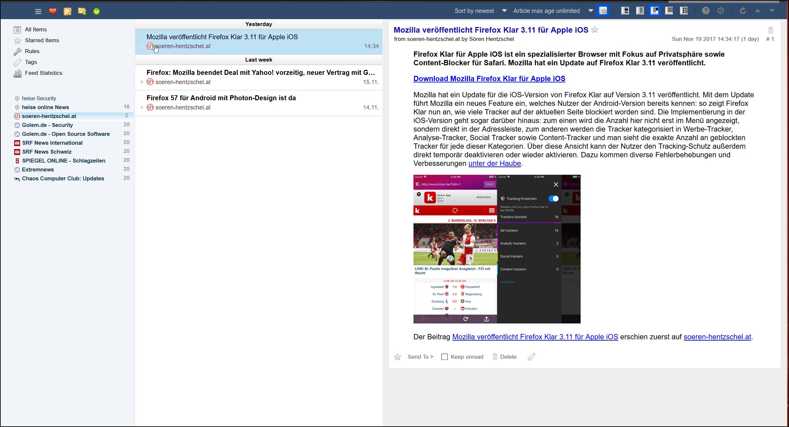Open the hamburger menu icon
This screenshot has height=427, width=789.
coord(38,12)
